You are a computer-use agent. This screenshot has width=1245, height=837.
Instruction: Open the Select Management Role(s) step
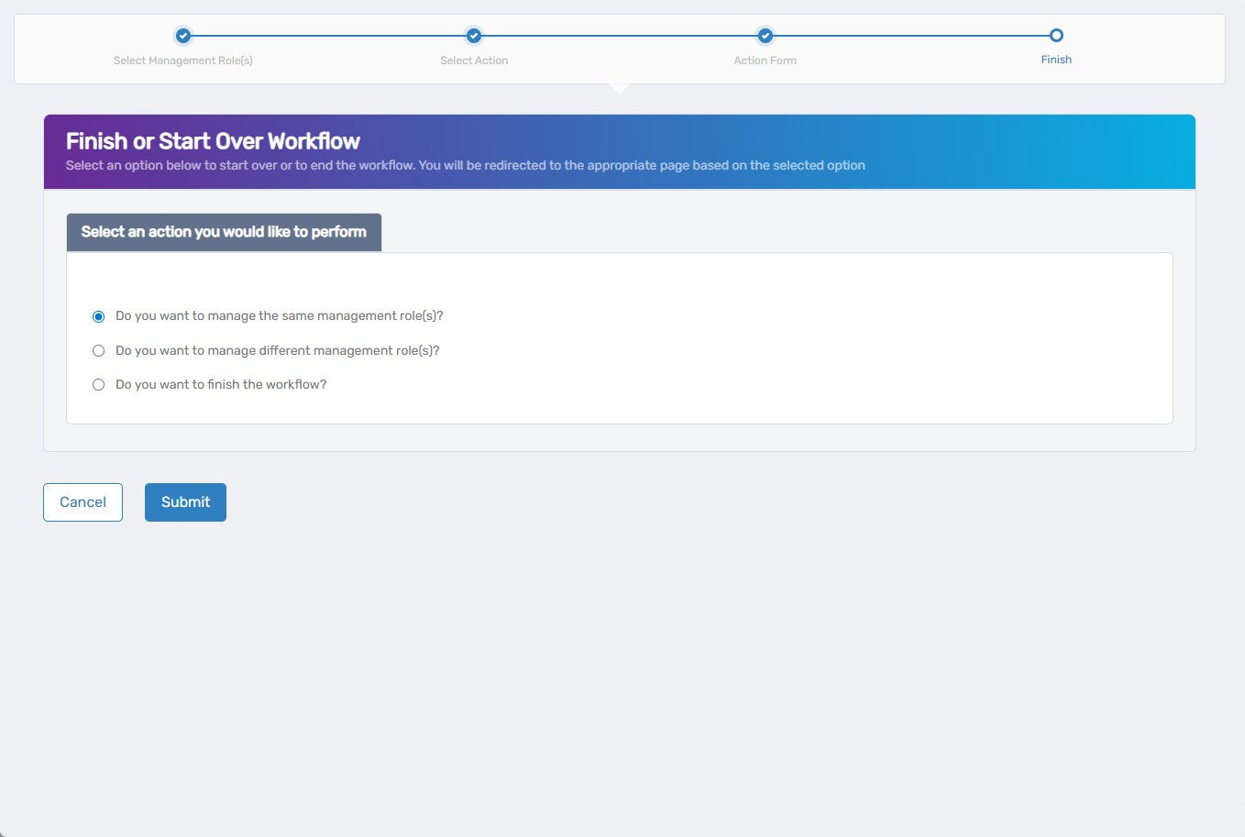182,59
